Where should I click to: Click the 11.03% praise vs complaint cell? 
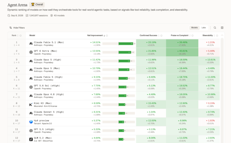tap(182, 139)
